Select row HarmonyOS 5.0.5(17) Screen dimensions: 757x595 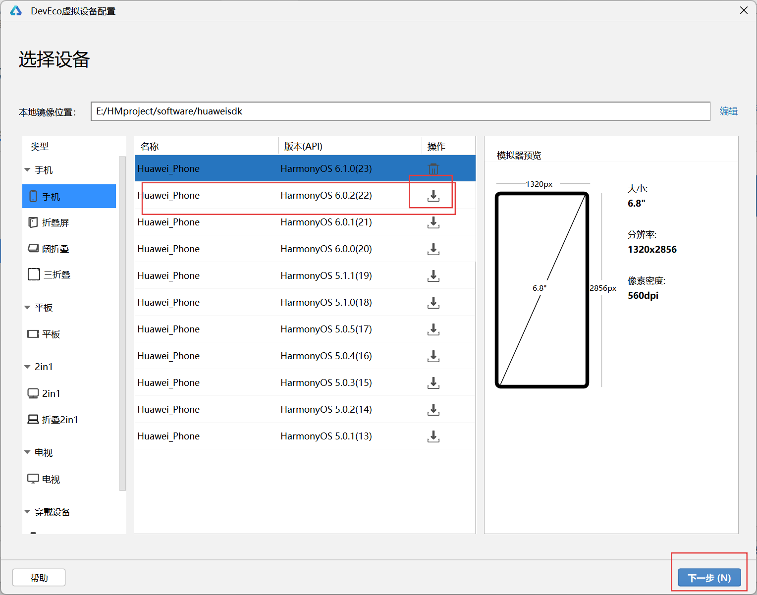coord(305,329)
